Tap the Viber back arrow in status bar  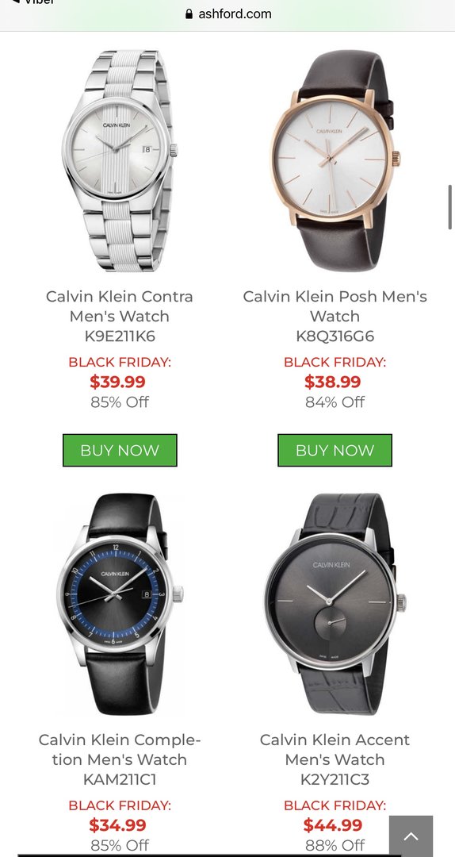15,2
